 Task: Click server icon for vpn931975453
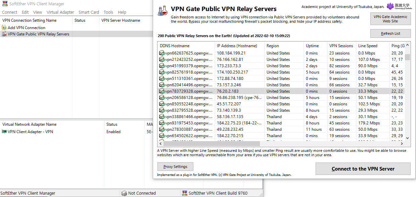click(162, 123)
